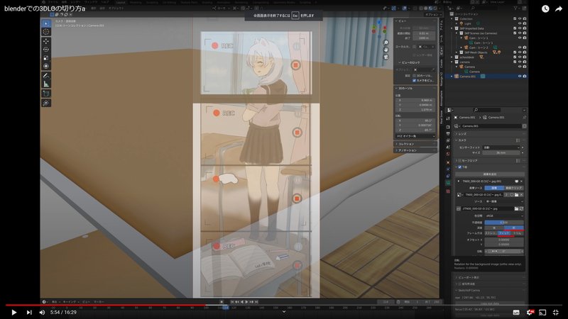The image size is (568, 319).
Task: Exit YouTube fullscreen mode icon
Action: tap(556, 312)
